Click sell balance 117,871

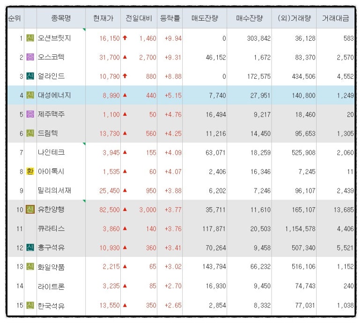214,229
